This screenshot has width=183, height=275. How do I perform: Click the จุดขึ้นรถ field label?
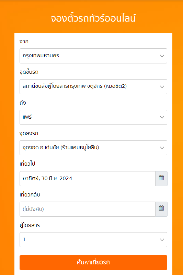29,72
